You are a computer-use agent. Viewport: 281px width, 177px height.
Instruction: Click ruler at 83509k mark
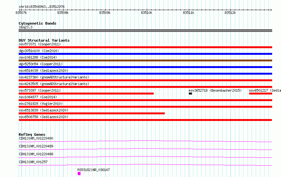pos(105,13)
